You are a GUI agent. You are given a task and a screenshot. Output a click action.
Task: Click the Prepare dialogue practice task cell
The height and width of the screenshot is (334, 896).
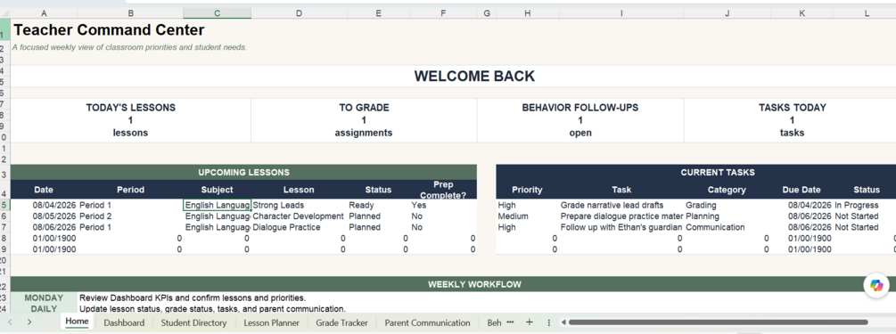click(x=621, y=216)
